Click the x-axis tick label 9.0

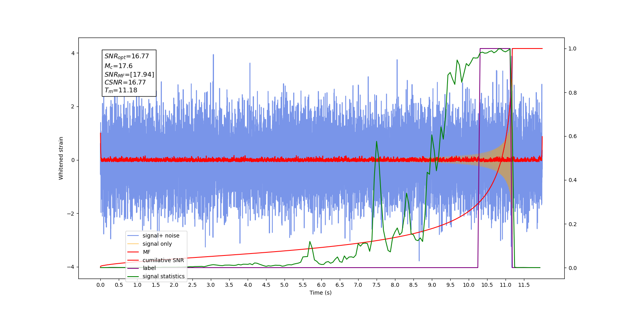point(432,285)
